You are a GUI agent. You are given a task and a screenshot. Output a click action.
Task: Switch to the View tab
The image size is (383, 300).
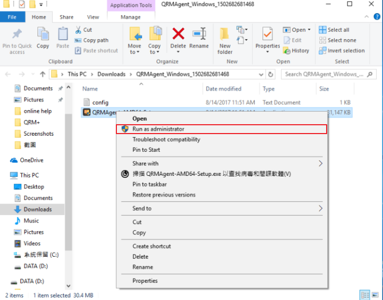click(x=93, y=17)
